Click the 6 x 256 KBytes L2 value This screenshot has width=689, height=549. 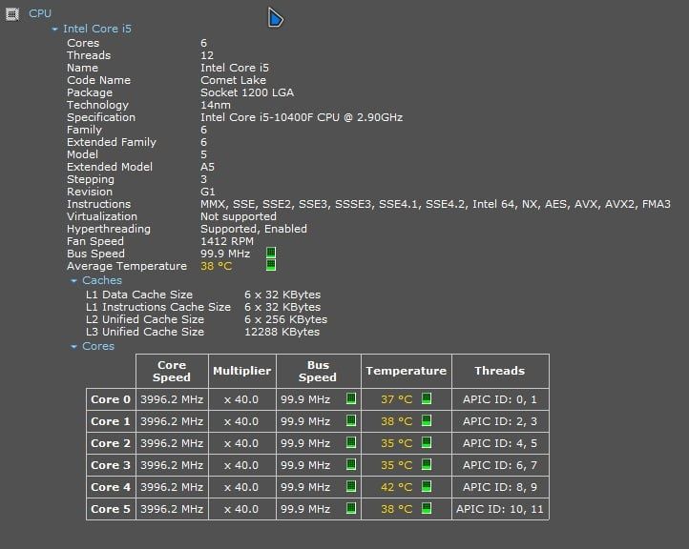point(285,319)
